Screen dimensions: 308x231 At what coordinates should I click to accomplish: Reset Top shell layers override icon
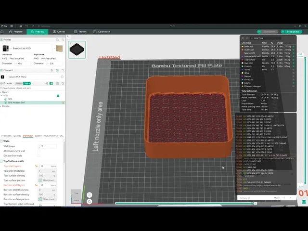coord(36,166)
